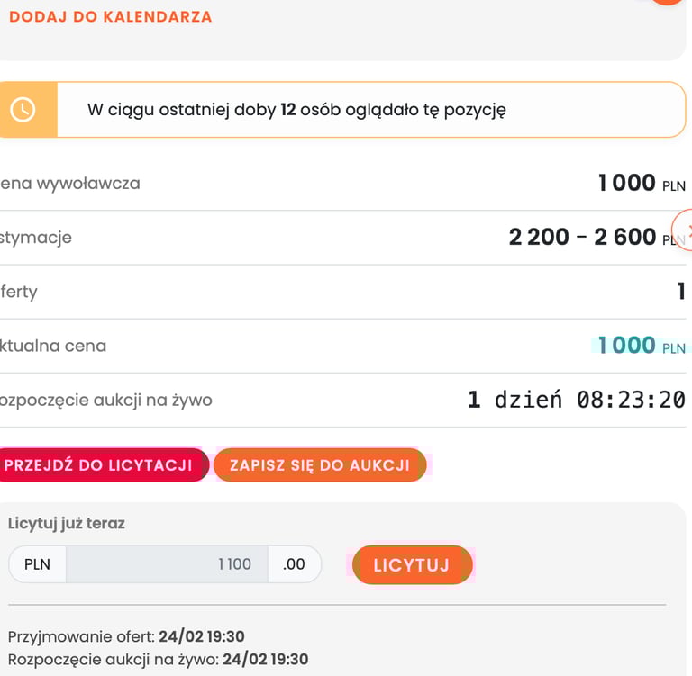Click the estimate range 2 200 – 2 600

click(x=582, y=238)
